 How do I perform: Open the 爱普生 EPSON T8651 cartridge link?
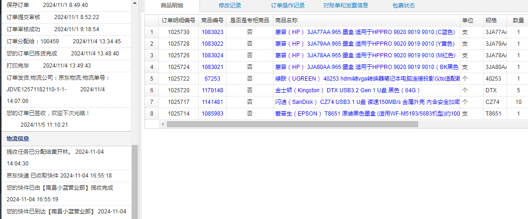[x=367, y=114]
